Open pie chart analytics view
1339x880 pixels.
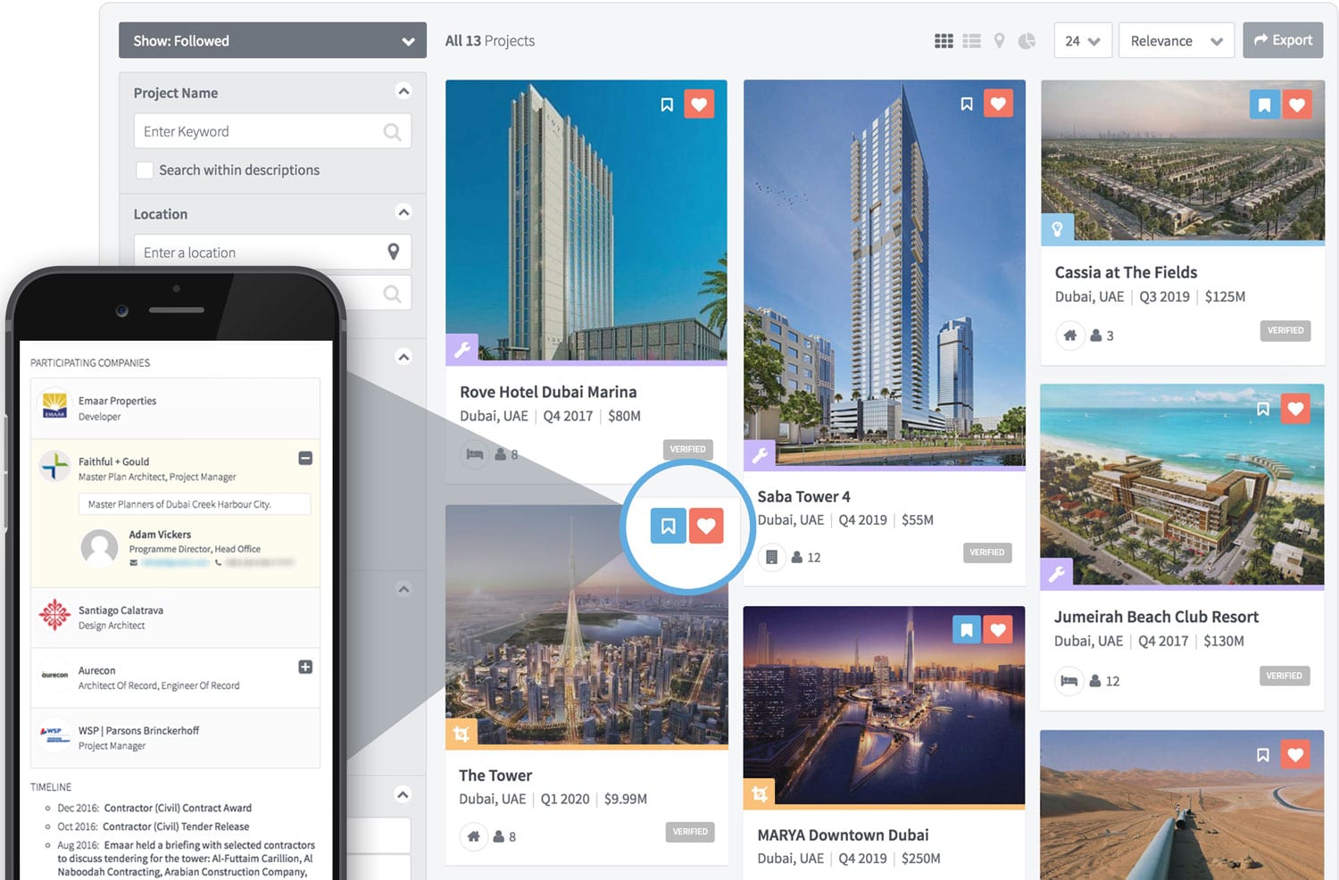click(1027, 41)
